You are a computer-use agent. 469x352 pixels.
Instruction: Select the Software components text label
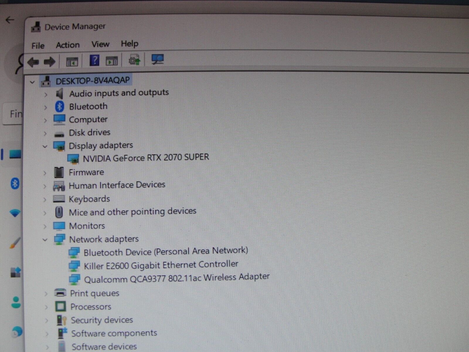pos(114,334)
